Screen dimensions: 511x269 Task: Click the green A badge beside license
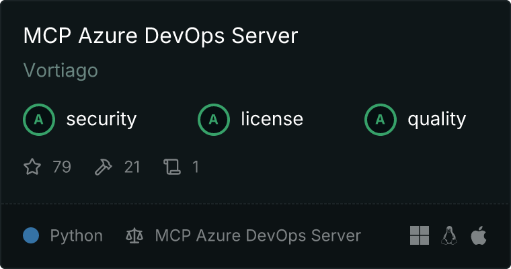[214, 120]
